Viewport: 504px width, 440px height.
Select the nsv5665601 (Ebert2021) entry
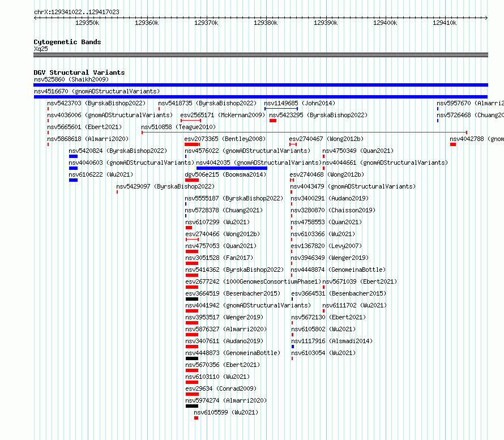84,127
